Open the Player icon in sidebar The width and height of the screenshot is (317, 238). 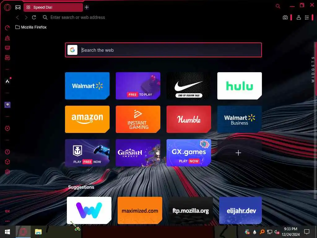point(7,128)
